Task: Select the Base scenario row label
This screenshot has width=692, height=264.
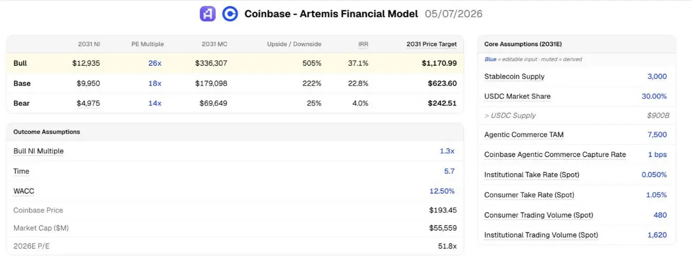Action: click(22, 83)
